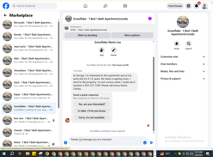The width and height of the screenshot is (213, 157).
Task: Expand Customize chat section
Action: coord(183,57)
